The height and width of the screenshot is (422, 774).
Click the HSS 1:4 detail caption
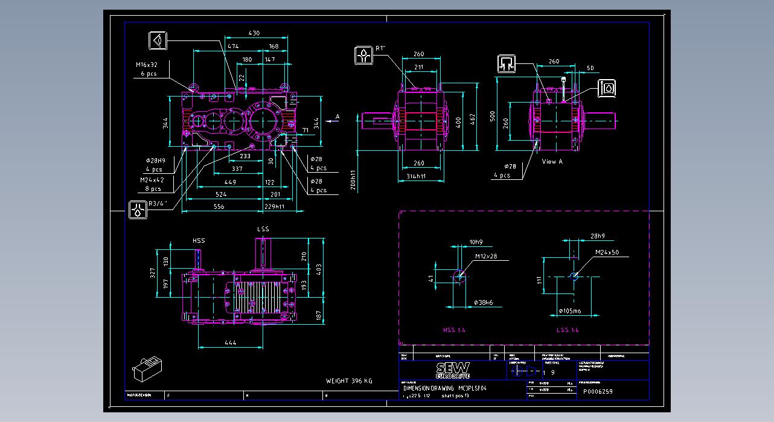(454, 330)
